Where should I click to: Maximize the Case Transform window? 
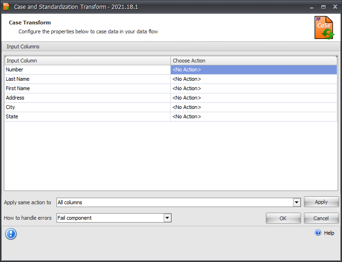coord(323,7)
